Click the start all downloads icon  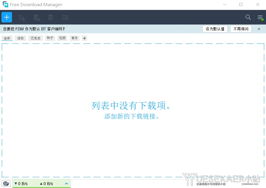(22, 18)
